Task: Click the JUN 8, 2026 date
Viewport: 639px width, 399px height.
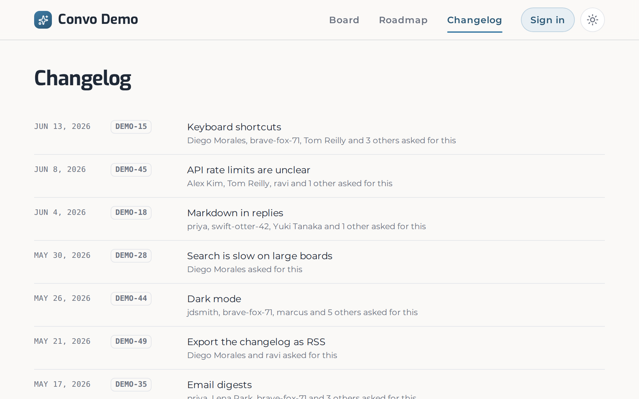Action: pos(60,169)
